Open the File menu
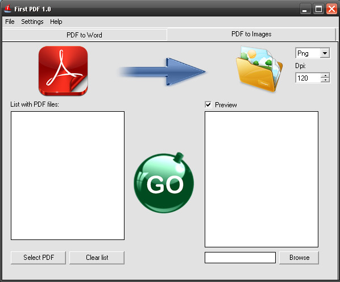Screen dimensions: 340x282 pos(10,22)
